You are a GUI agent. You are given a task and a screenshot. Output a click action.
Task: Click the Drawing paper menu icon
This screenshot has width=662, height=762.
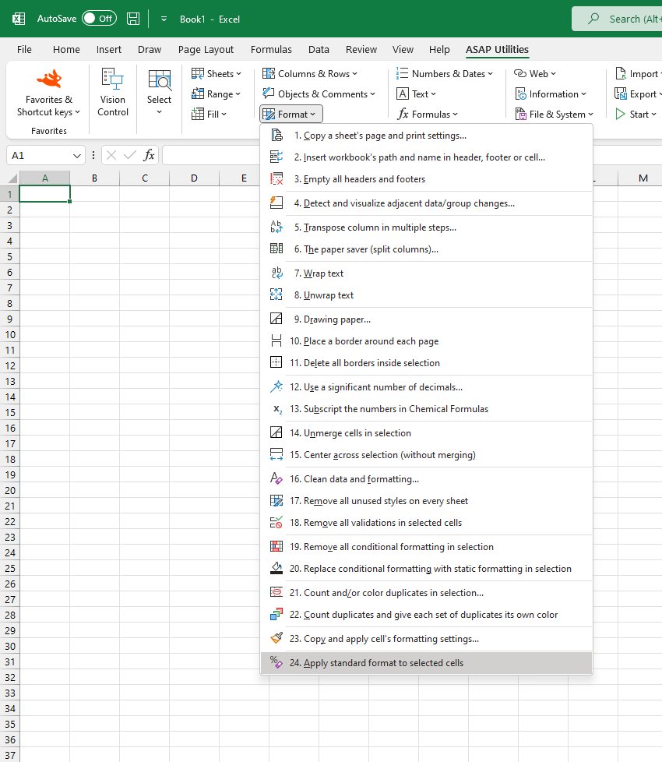click(276, 319)
